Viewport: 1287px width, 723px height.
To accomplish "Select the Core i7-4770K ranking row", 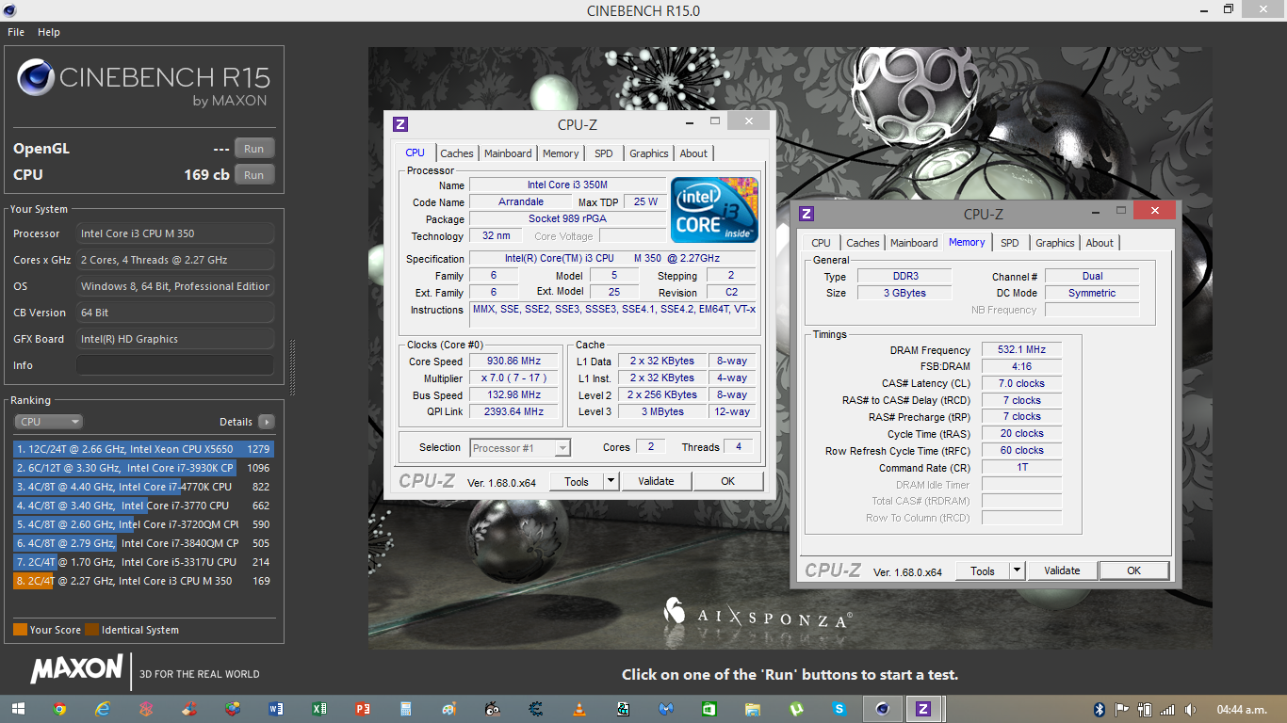I will [143, 487].
